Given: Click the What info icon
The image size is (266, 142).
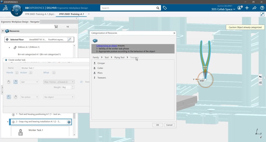Looking at the screenshot, I should point(53,73).
